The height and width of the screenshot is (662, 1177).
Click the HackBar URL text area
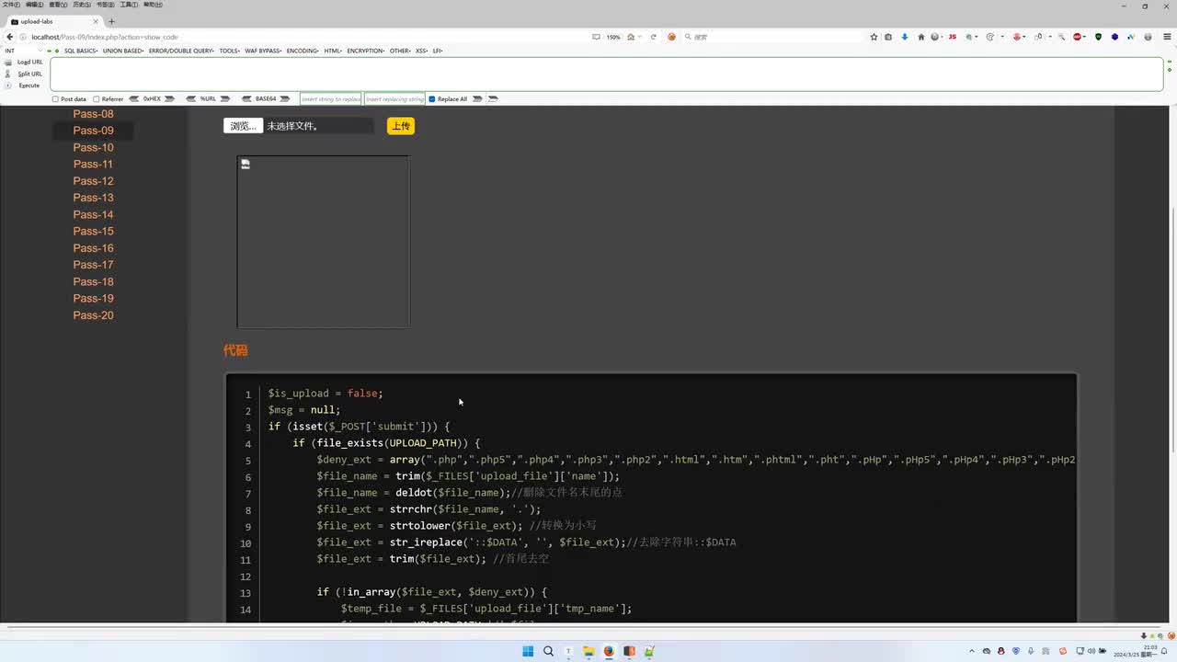click(607, 74)
